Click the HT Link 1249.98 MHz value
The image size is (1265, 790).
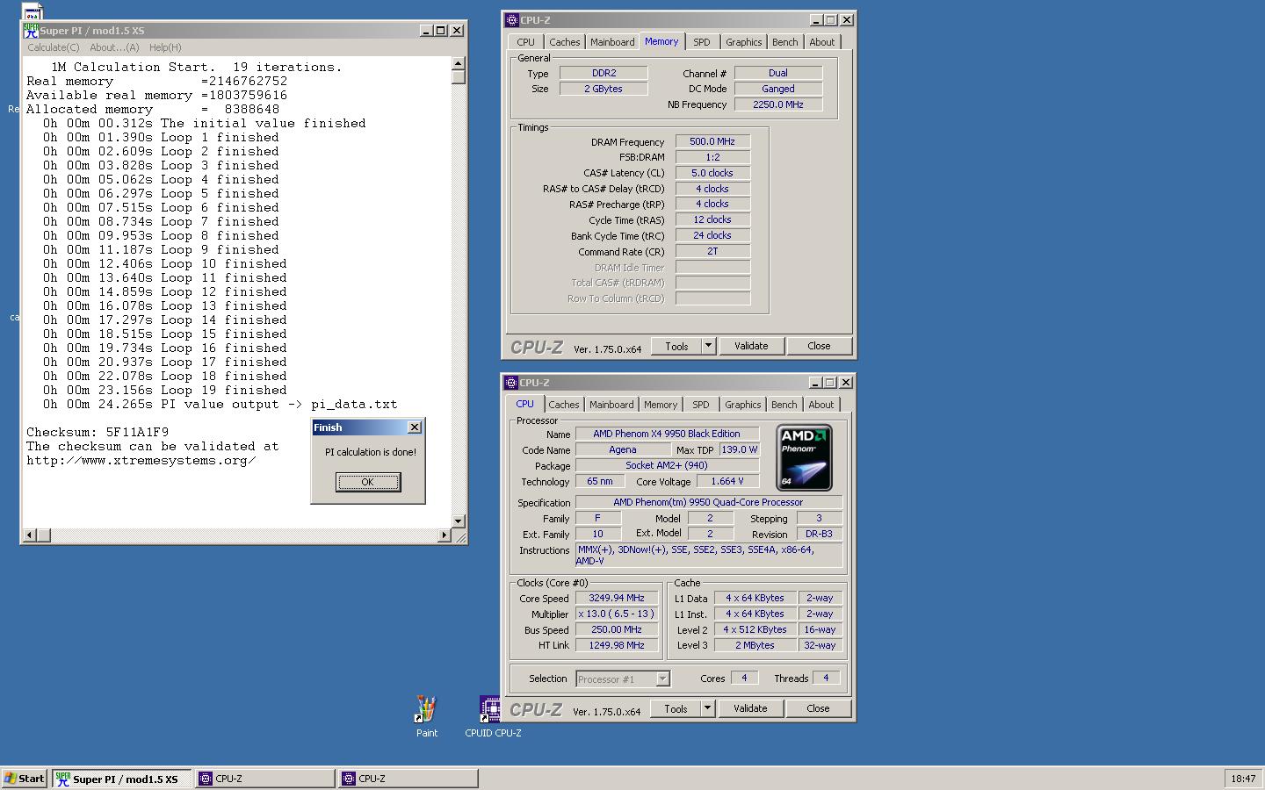point(617,645)
